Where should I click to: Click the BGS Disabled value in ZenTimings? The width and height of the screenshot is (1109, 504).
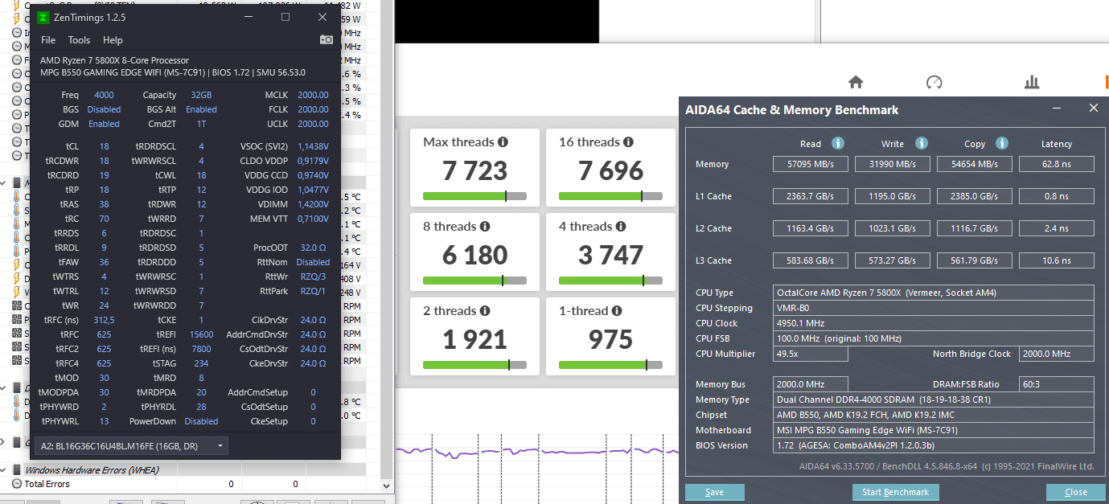click(x=104, y=109)
